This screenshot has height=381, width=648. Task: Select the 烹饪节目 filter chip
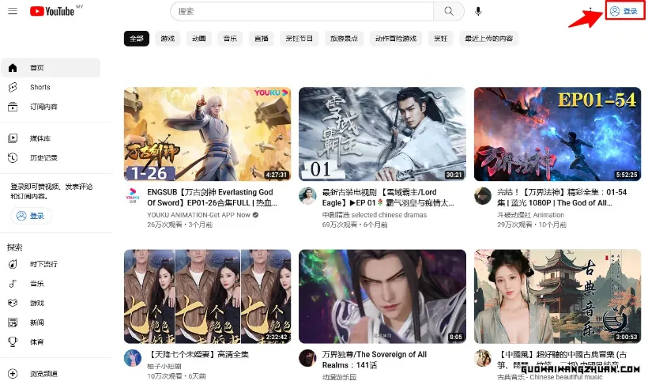click(300, 39)
